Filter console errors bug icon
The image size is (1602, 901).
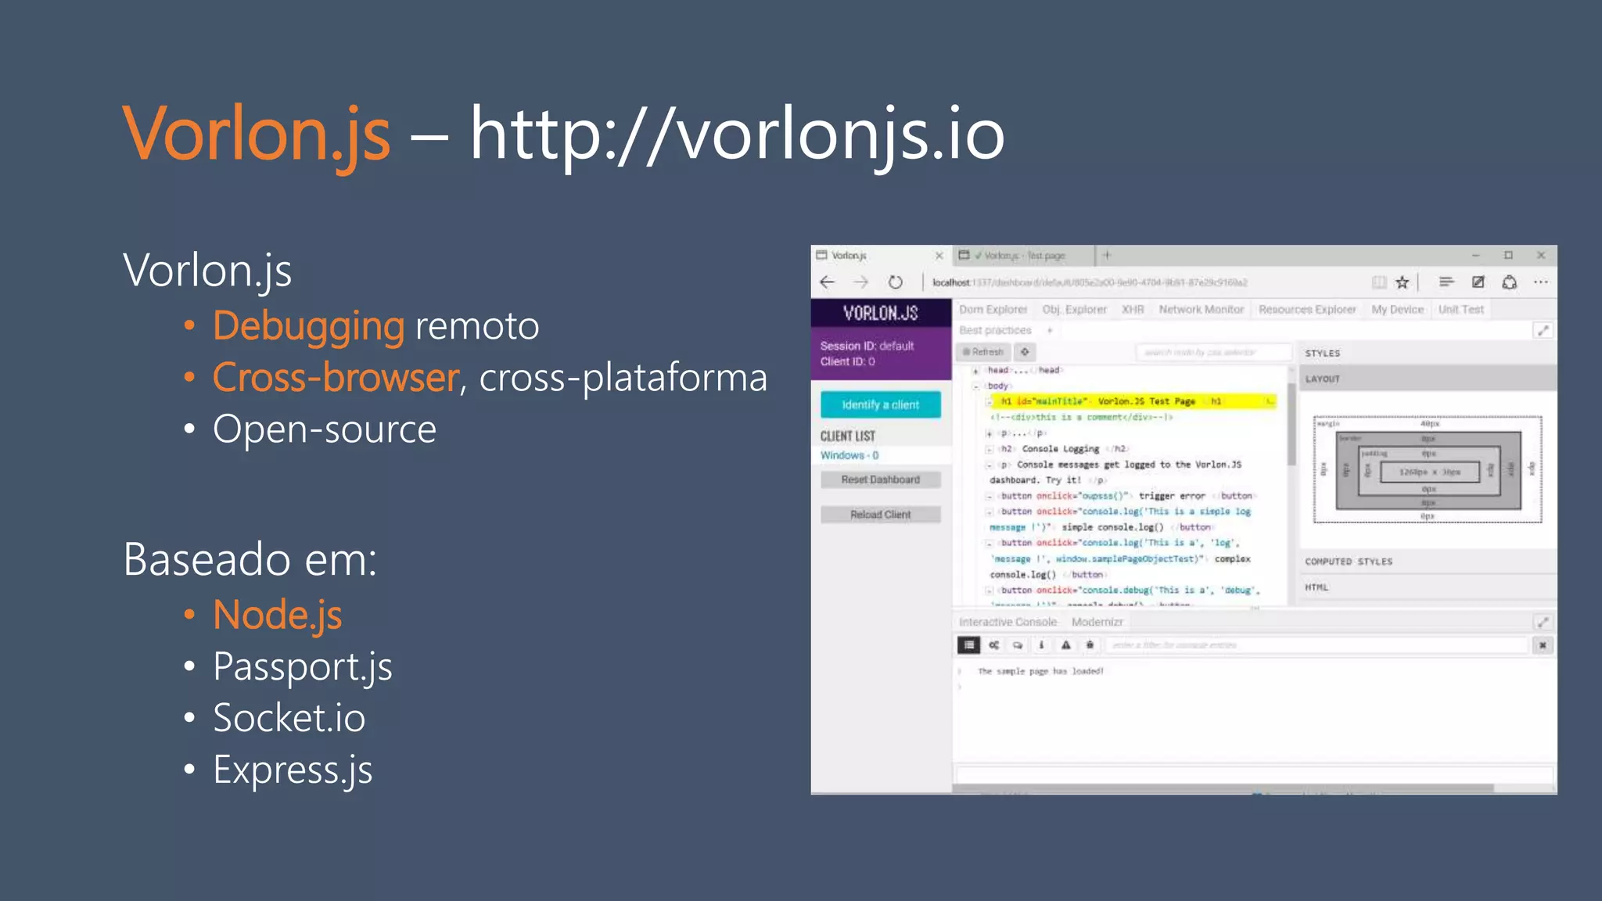pos(1090,645)
